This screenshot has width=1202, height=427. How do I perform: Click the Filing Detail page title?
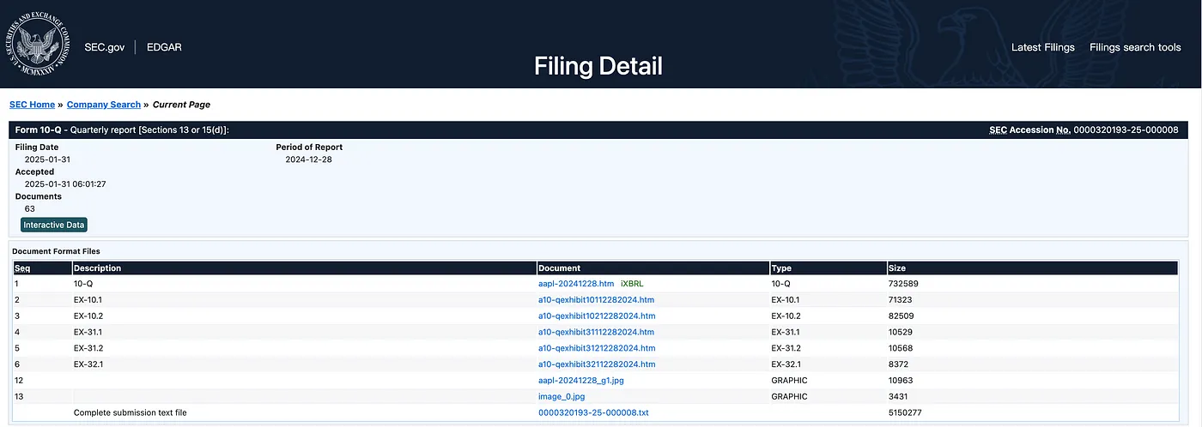(x=598, y=66)
